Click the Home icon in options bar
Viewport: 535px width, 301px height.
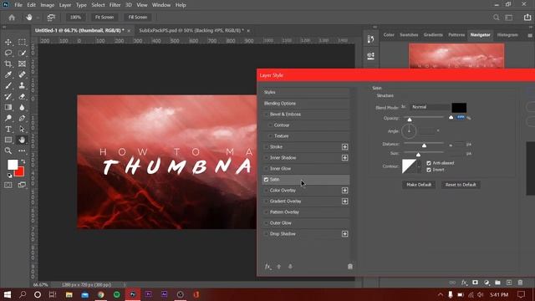tap(12, 18)
